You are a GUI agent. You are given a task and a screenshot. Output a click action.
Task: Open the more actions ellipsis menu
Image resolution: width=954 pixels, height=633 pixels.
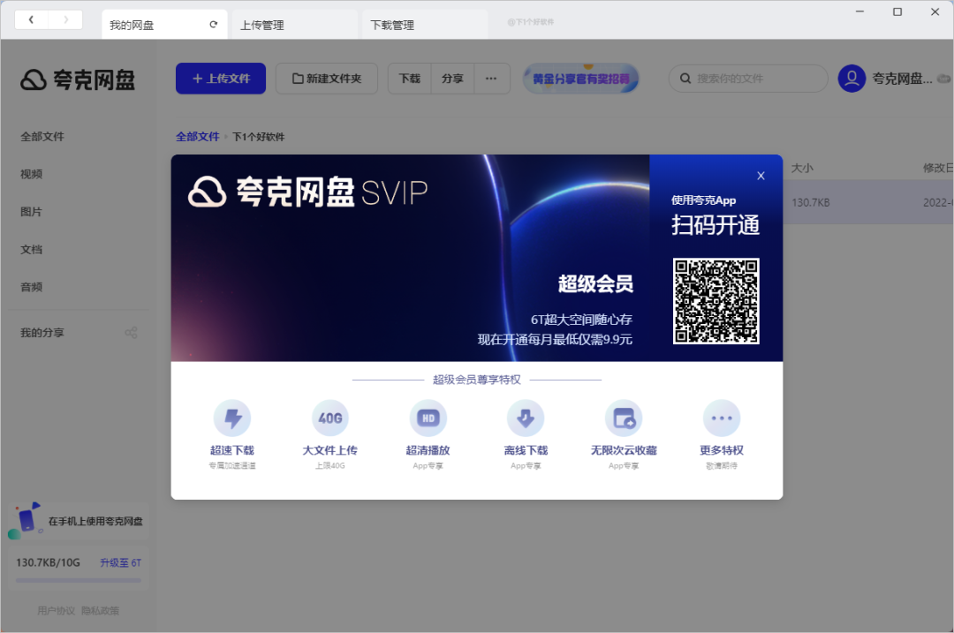pos(492,79)
